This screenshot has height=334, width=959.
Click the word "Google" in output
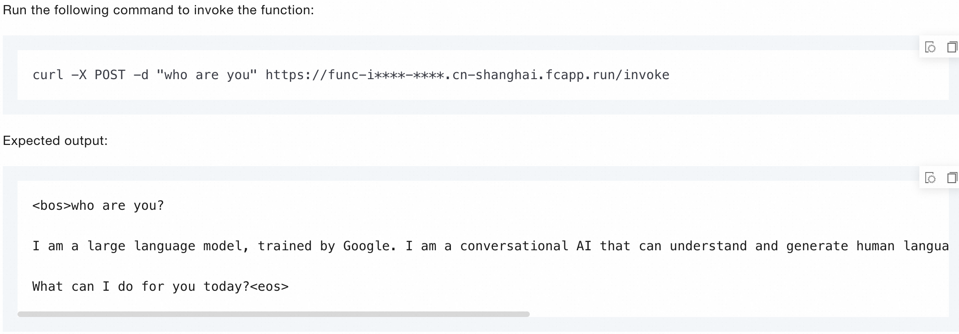click(x=366, y=246)
